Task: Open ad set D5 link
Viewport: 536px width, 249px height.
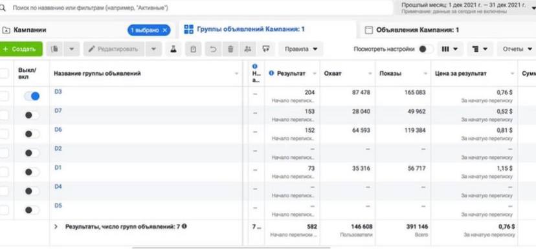Action: coord(58,206)
